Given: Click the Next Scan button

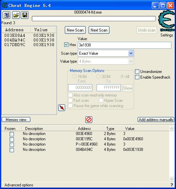Looking at the screenshot, I should [99, 30].
